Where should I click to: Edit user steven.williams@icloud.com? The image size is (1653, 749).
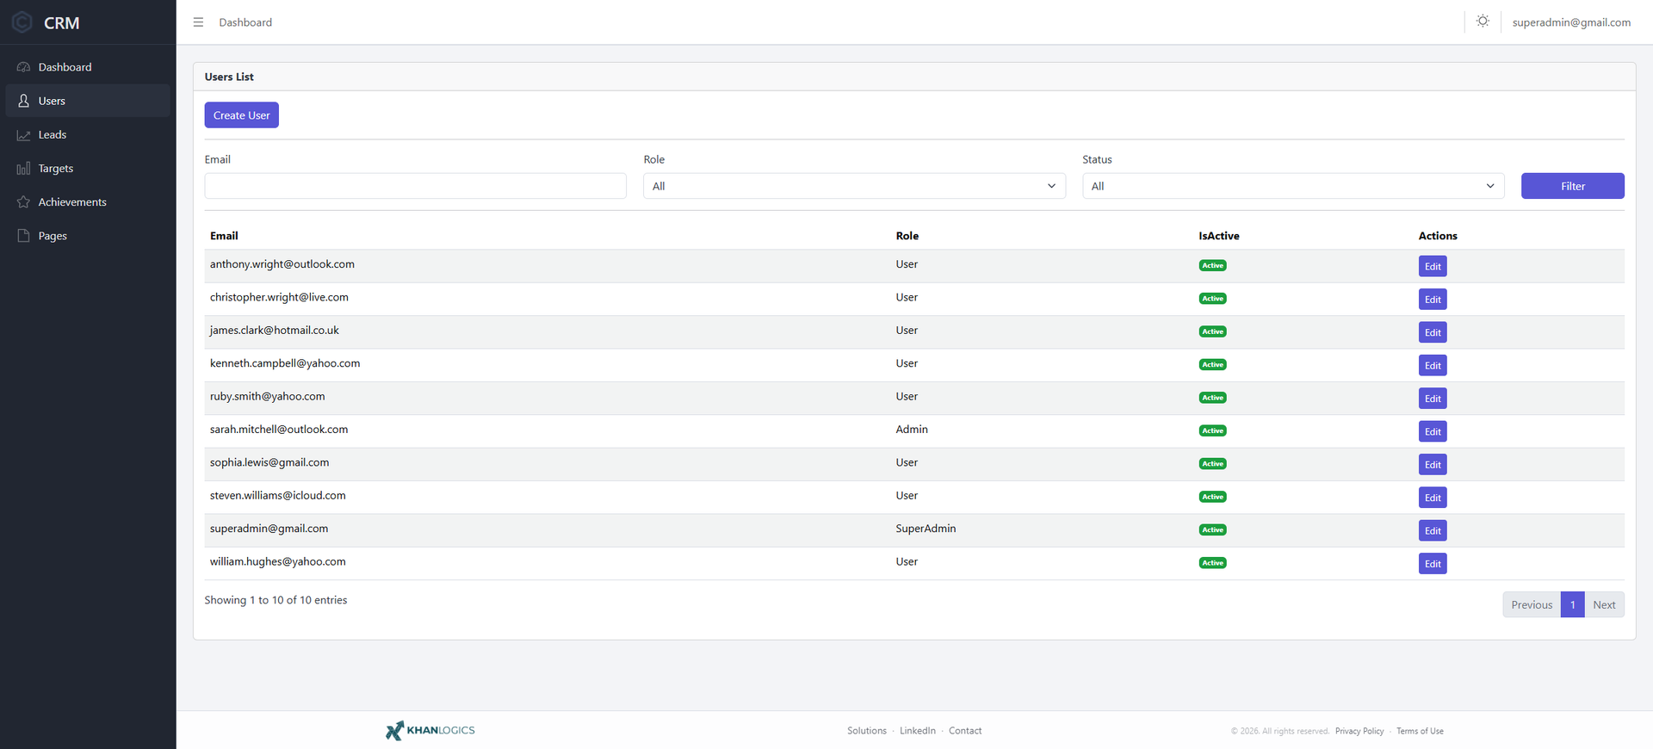tap(1433, 498)
